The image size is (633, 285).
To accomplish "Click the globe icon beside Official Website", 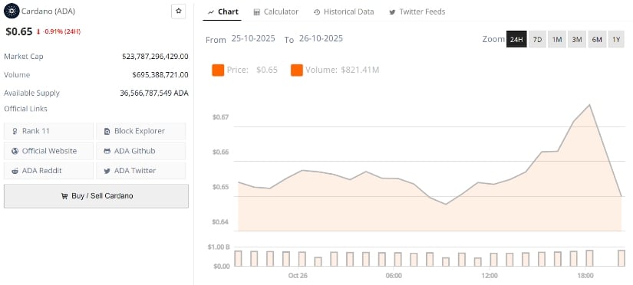I will (15, 151).
